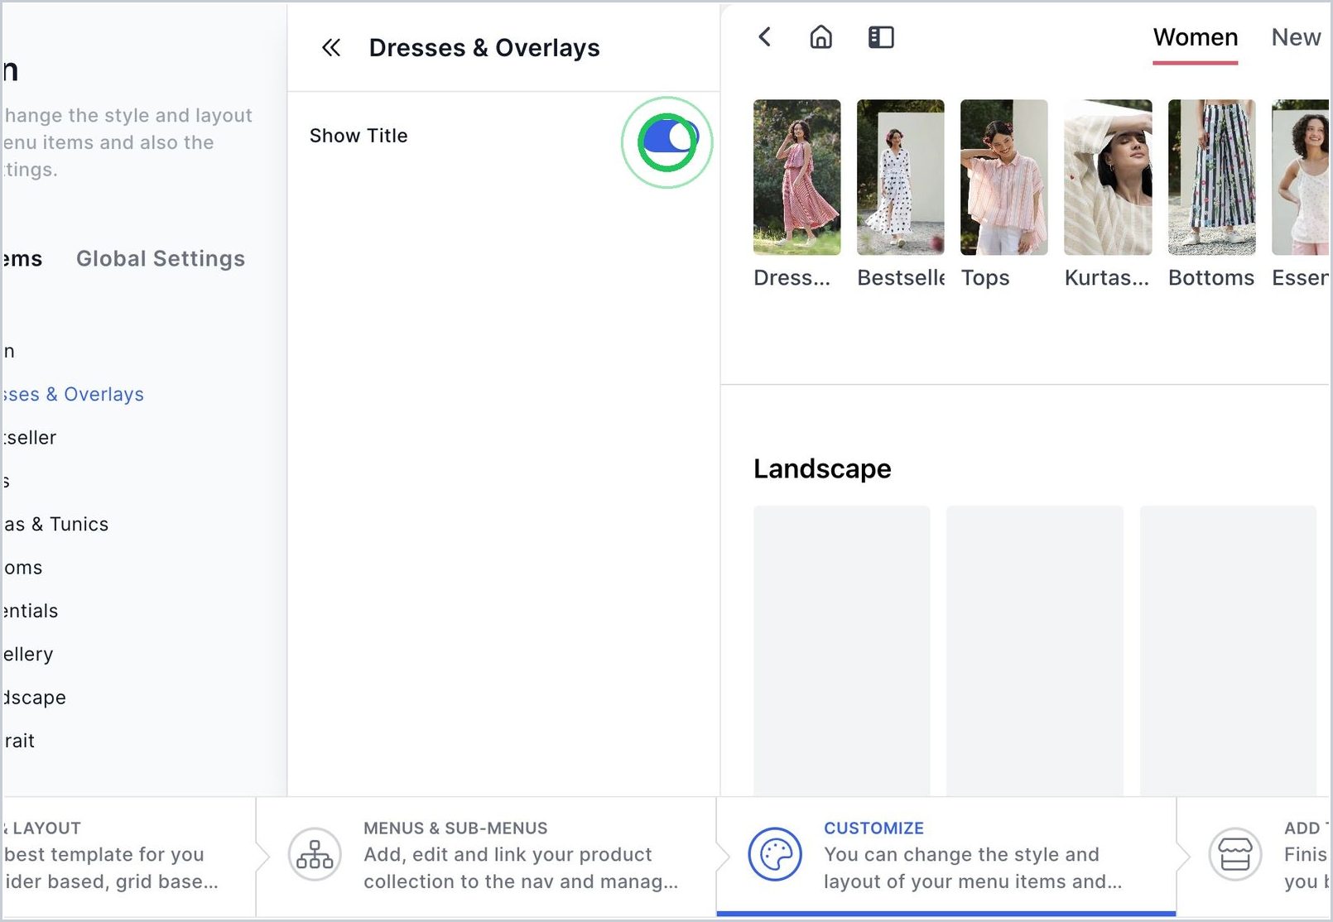Select the Tops thumbnail image
This screenshot has height=922, width=1333.
pyautogui.click(x=1003, y=177)
